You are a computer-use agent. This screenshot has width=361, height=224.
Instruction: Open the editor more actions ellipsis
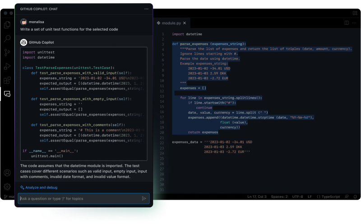(355, 23)
